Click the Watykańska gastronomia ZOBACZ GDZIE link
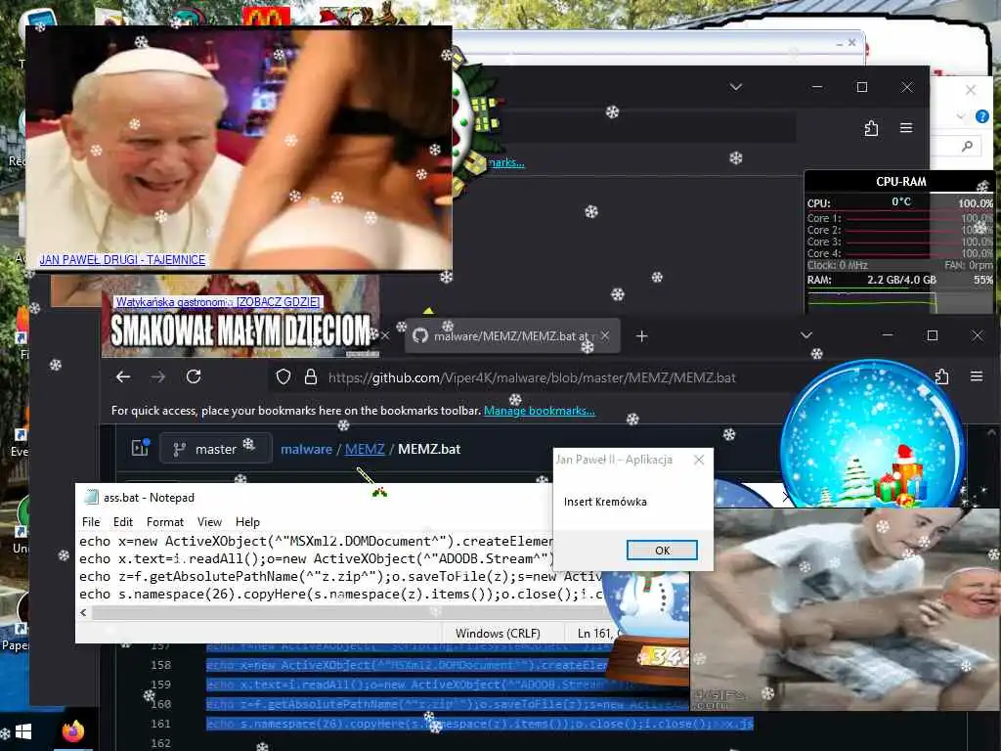 tap(218, 302)
